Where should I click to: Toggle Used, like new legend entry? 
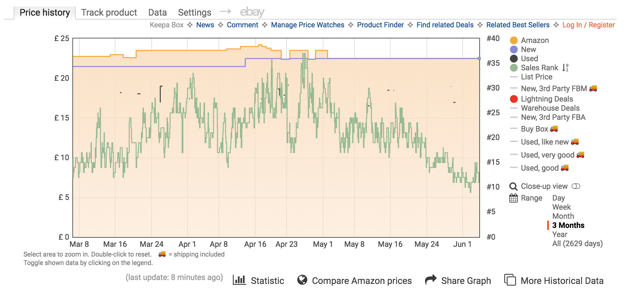544,142
